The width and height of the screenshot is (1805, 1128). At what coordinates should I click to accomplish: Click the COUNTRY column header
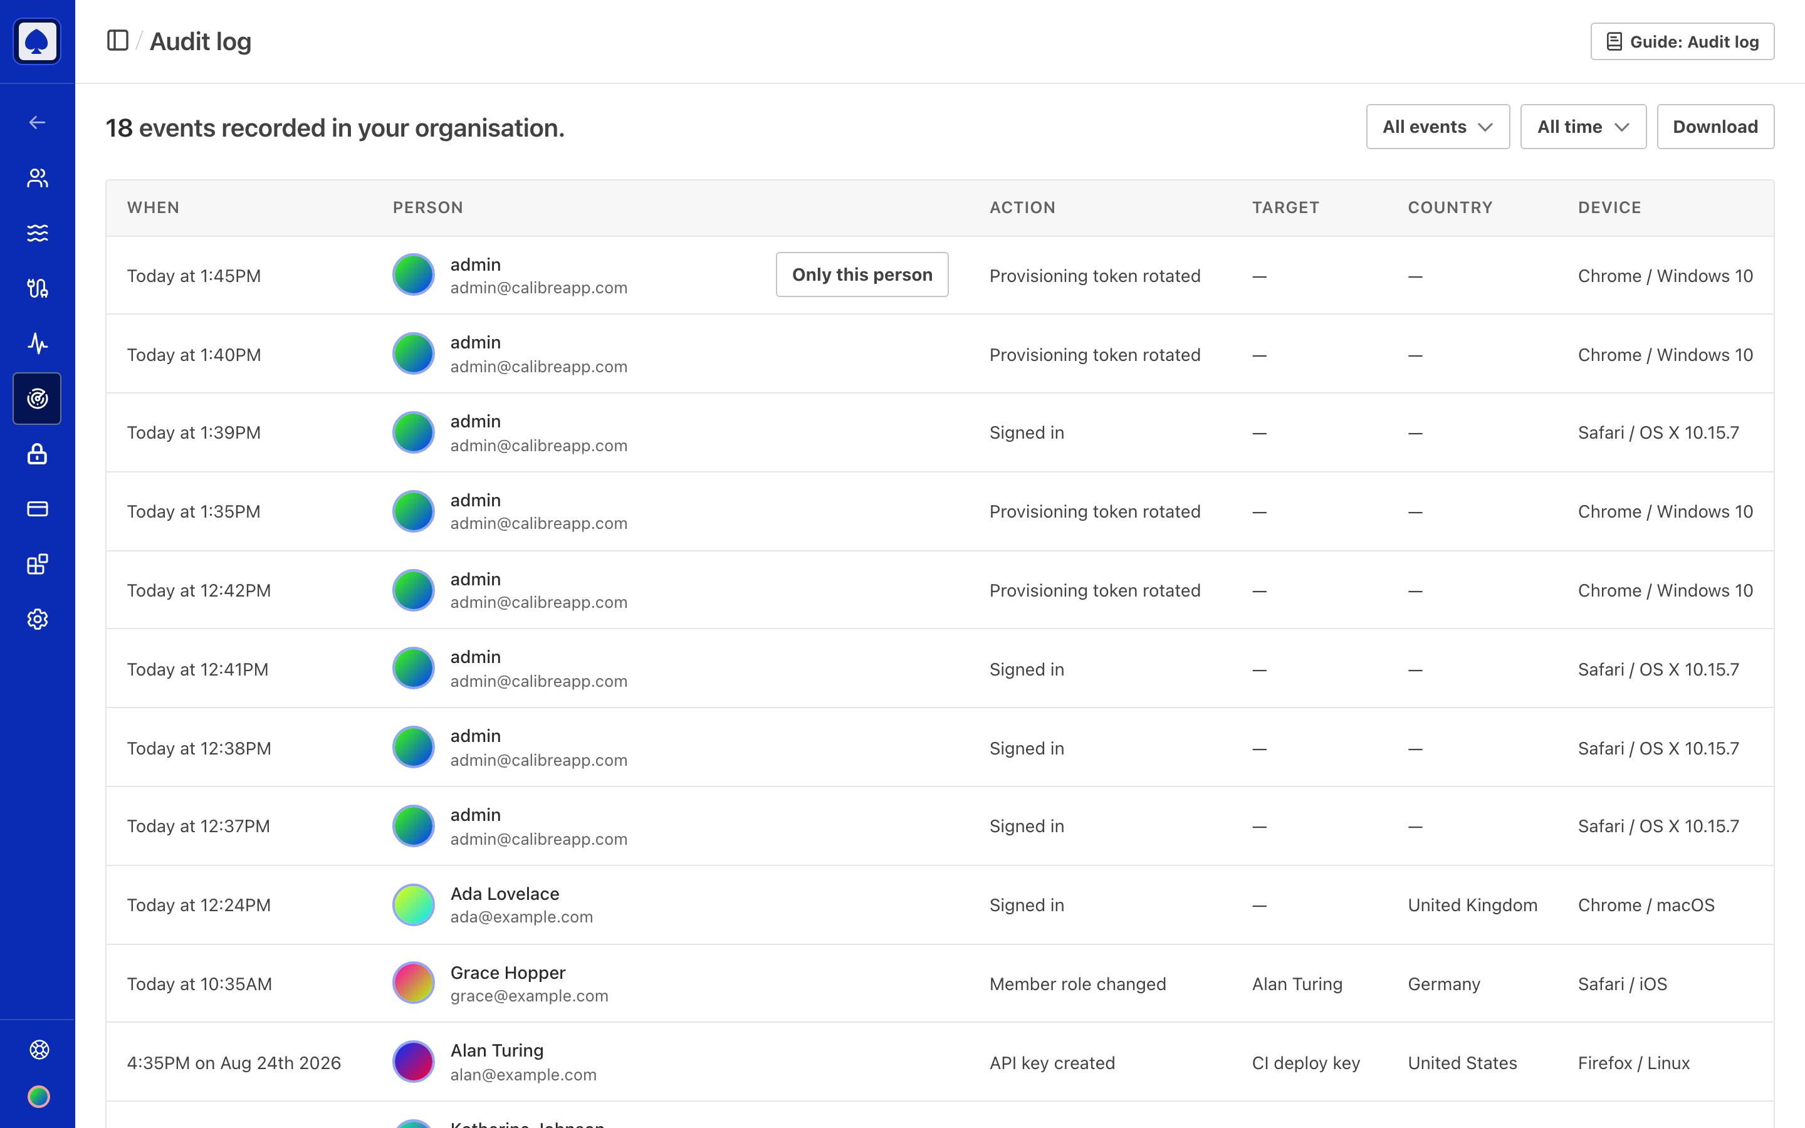click(1450, 207)
